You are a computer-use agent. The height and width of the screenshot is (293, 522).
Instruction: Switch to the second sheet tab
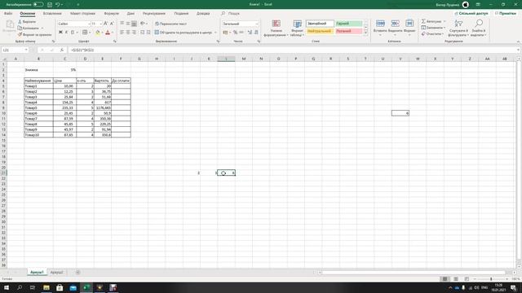[56, 273]
